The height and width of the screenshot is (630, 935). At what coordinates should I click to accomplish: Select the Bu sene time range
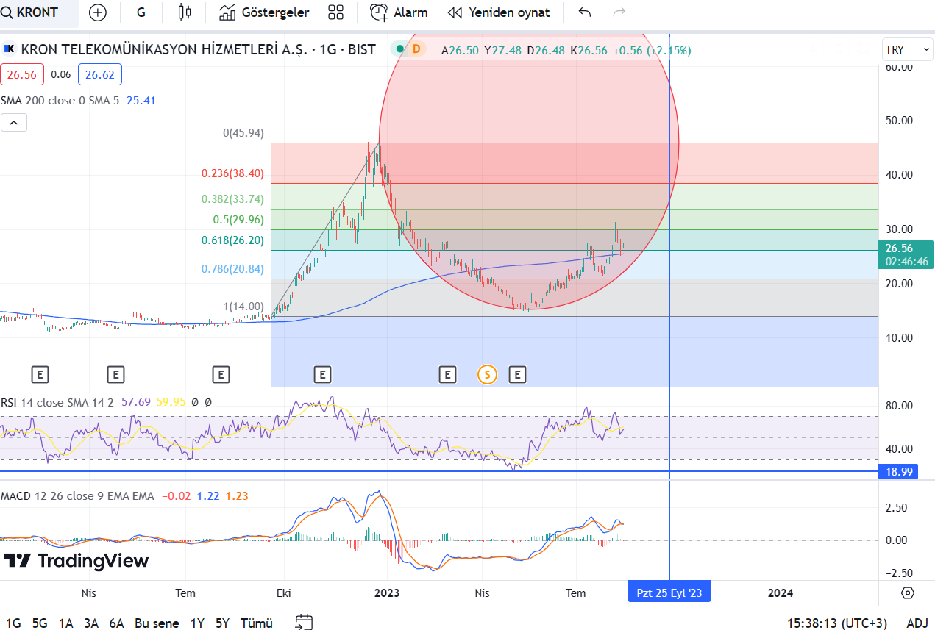pyautogui.click(x=157, y=623)
